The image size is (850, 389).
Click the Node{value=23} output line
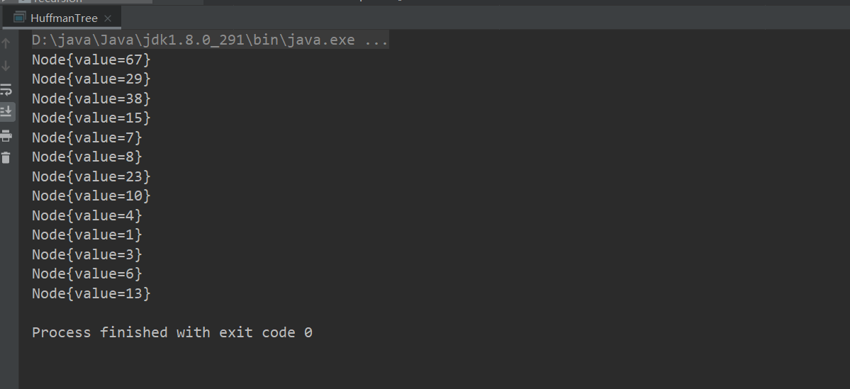[91, 176]
